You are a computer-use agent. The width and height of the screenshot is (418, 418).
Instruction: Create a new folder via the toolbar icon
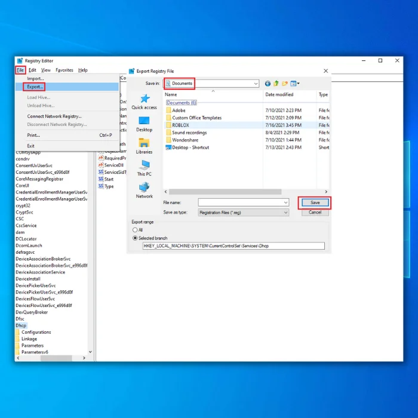coord(285,84)
